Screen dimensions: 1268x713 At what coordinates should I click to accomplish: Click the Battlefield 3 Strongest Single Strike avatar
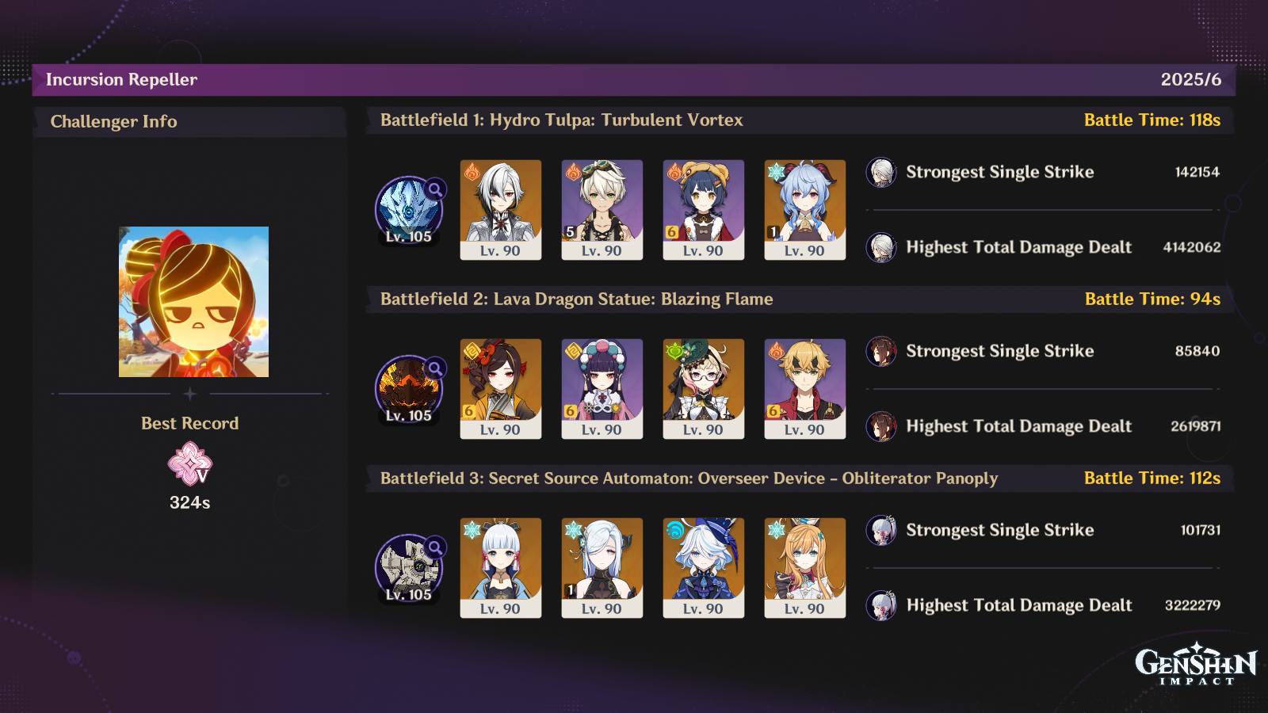pyautogui.click(x=881, y=530)
